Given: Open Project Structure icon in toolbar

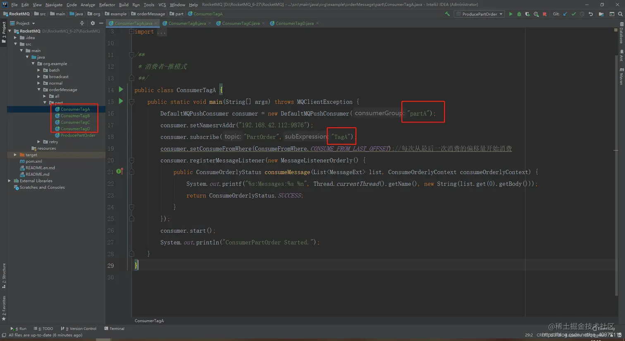Looking at the screenshot, I should coord(601,14).
